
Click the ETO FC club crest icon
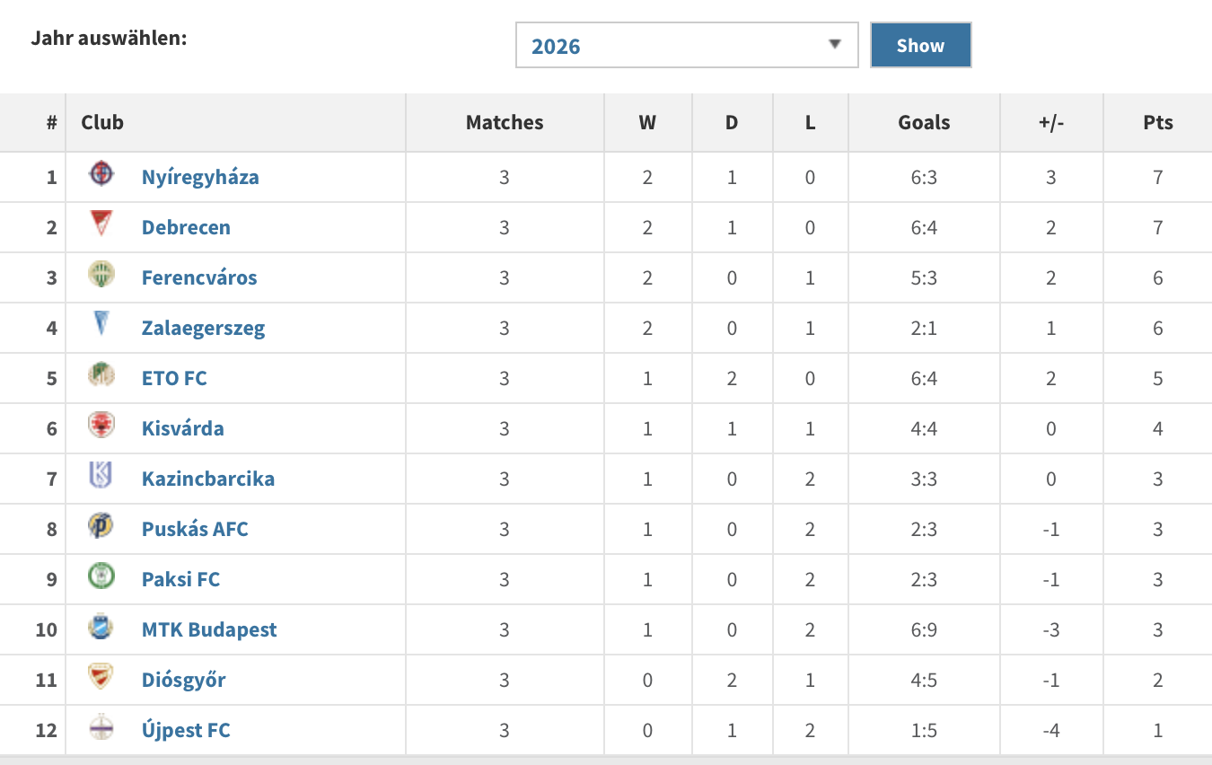(x=101, y=374)
